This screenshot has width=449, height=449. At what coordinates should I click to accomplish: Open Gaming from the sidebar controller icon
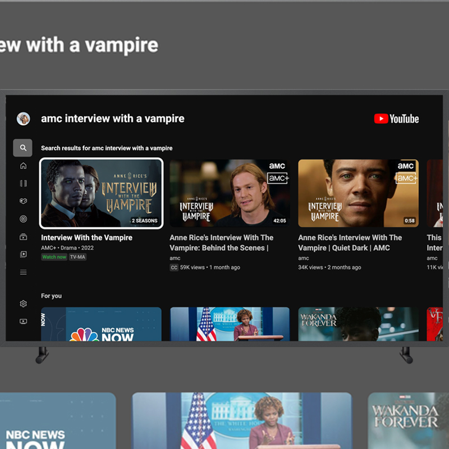23,201
